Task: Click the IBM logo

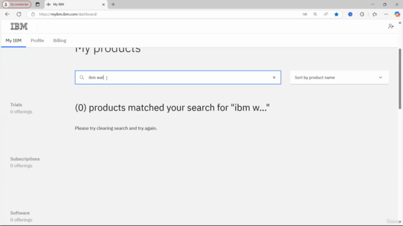Action: [x=19, y=26]
